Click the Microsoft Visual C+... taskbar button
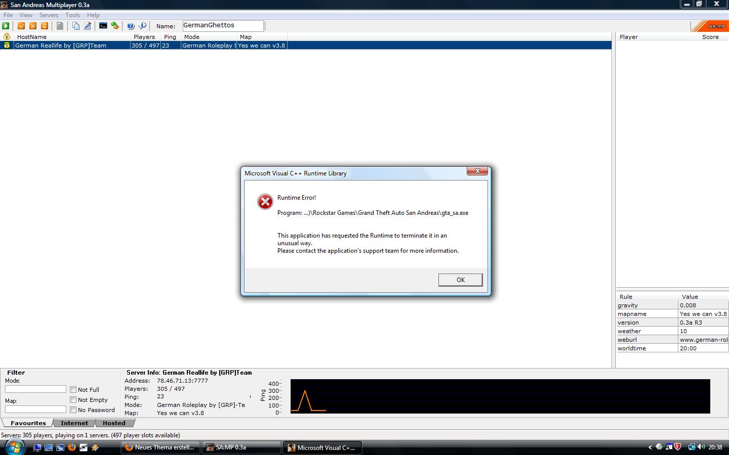This screenshot has width=729, height=455. point(322,447)
